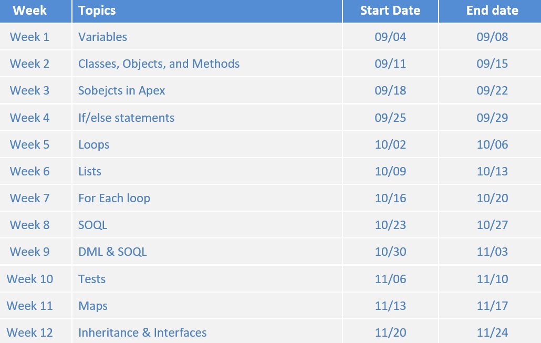Click the Week 6 row label
The image size is (541, 343).
[x=30, y=171]
